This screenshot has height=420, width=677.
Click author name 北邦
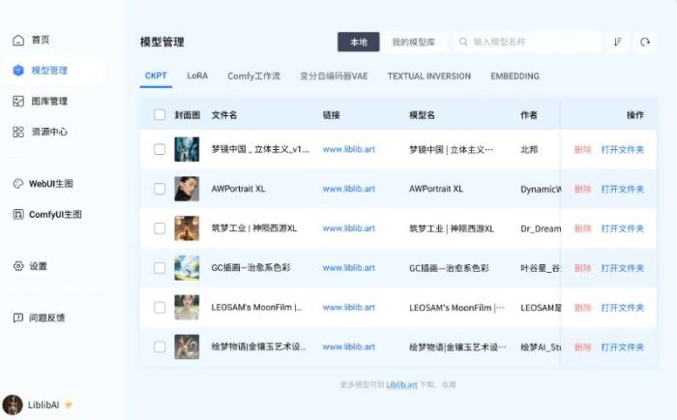pos(529,149)
